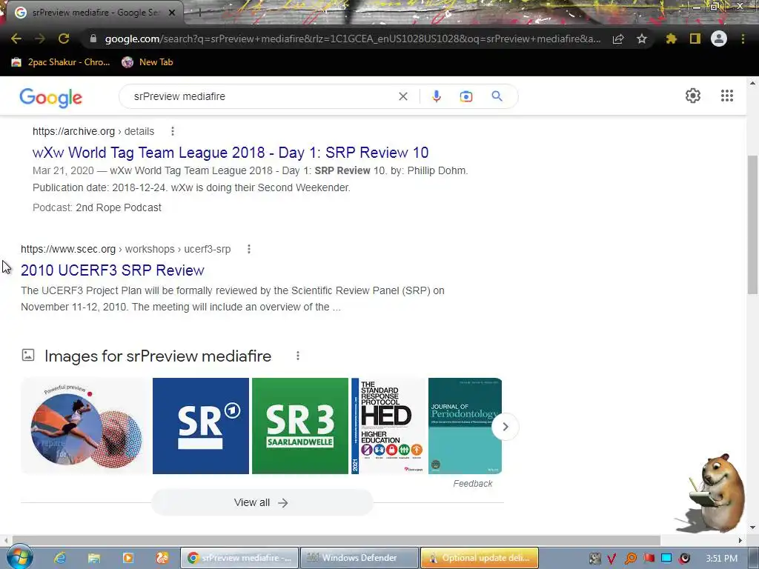The width and height of the screenshot is (759, 569).
Task: Open Journal of Periodontology thumbnail
Action: coord(465,426)
